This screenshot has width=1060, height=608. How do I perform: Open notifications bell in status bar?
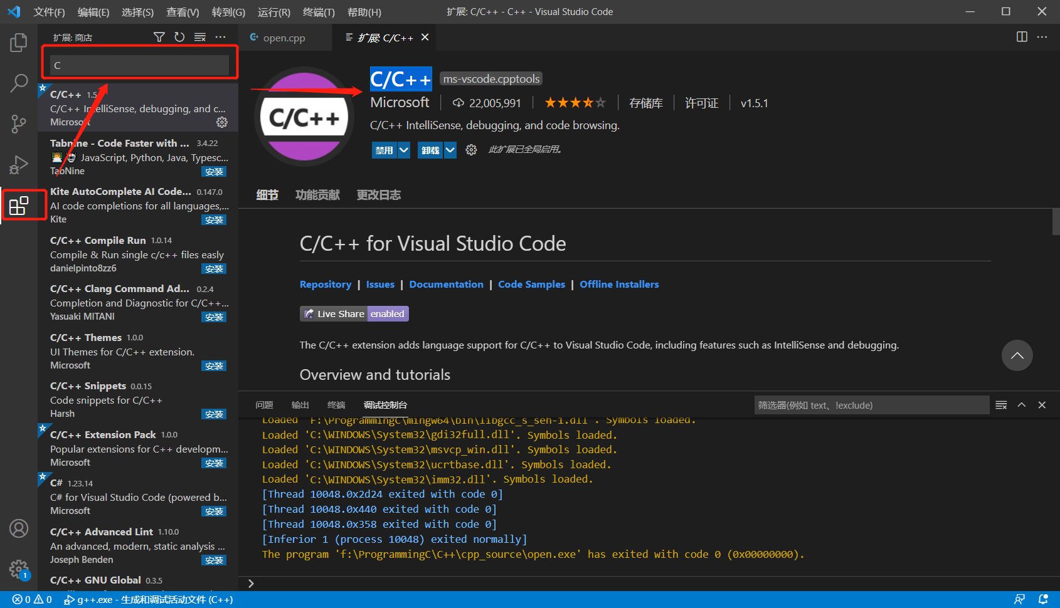coord(1043,600)
